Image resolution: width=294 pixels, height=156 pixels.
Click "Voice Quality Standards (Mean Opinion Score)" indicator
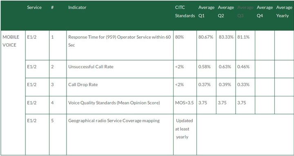pyautogui.click(x=114, y=103)
